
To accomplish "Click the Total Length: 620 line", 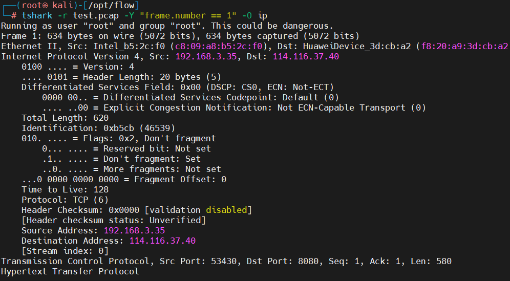I will click(65, 118).
